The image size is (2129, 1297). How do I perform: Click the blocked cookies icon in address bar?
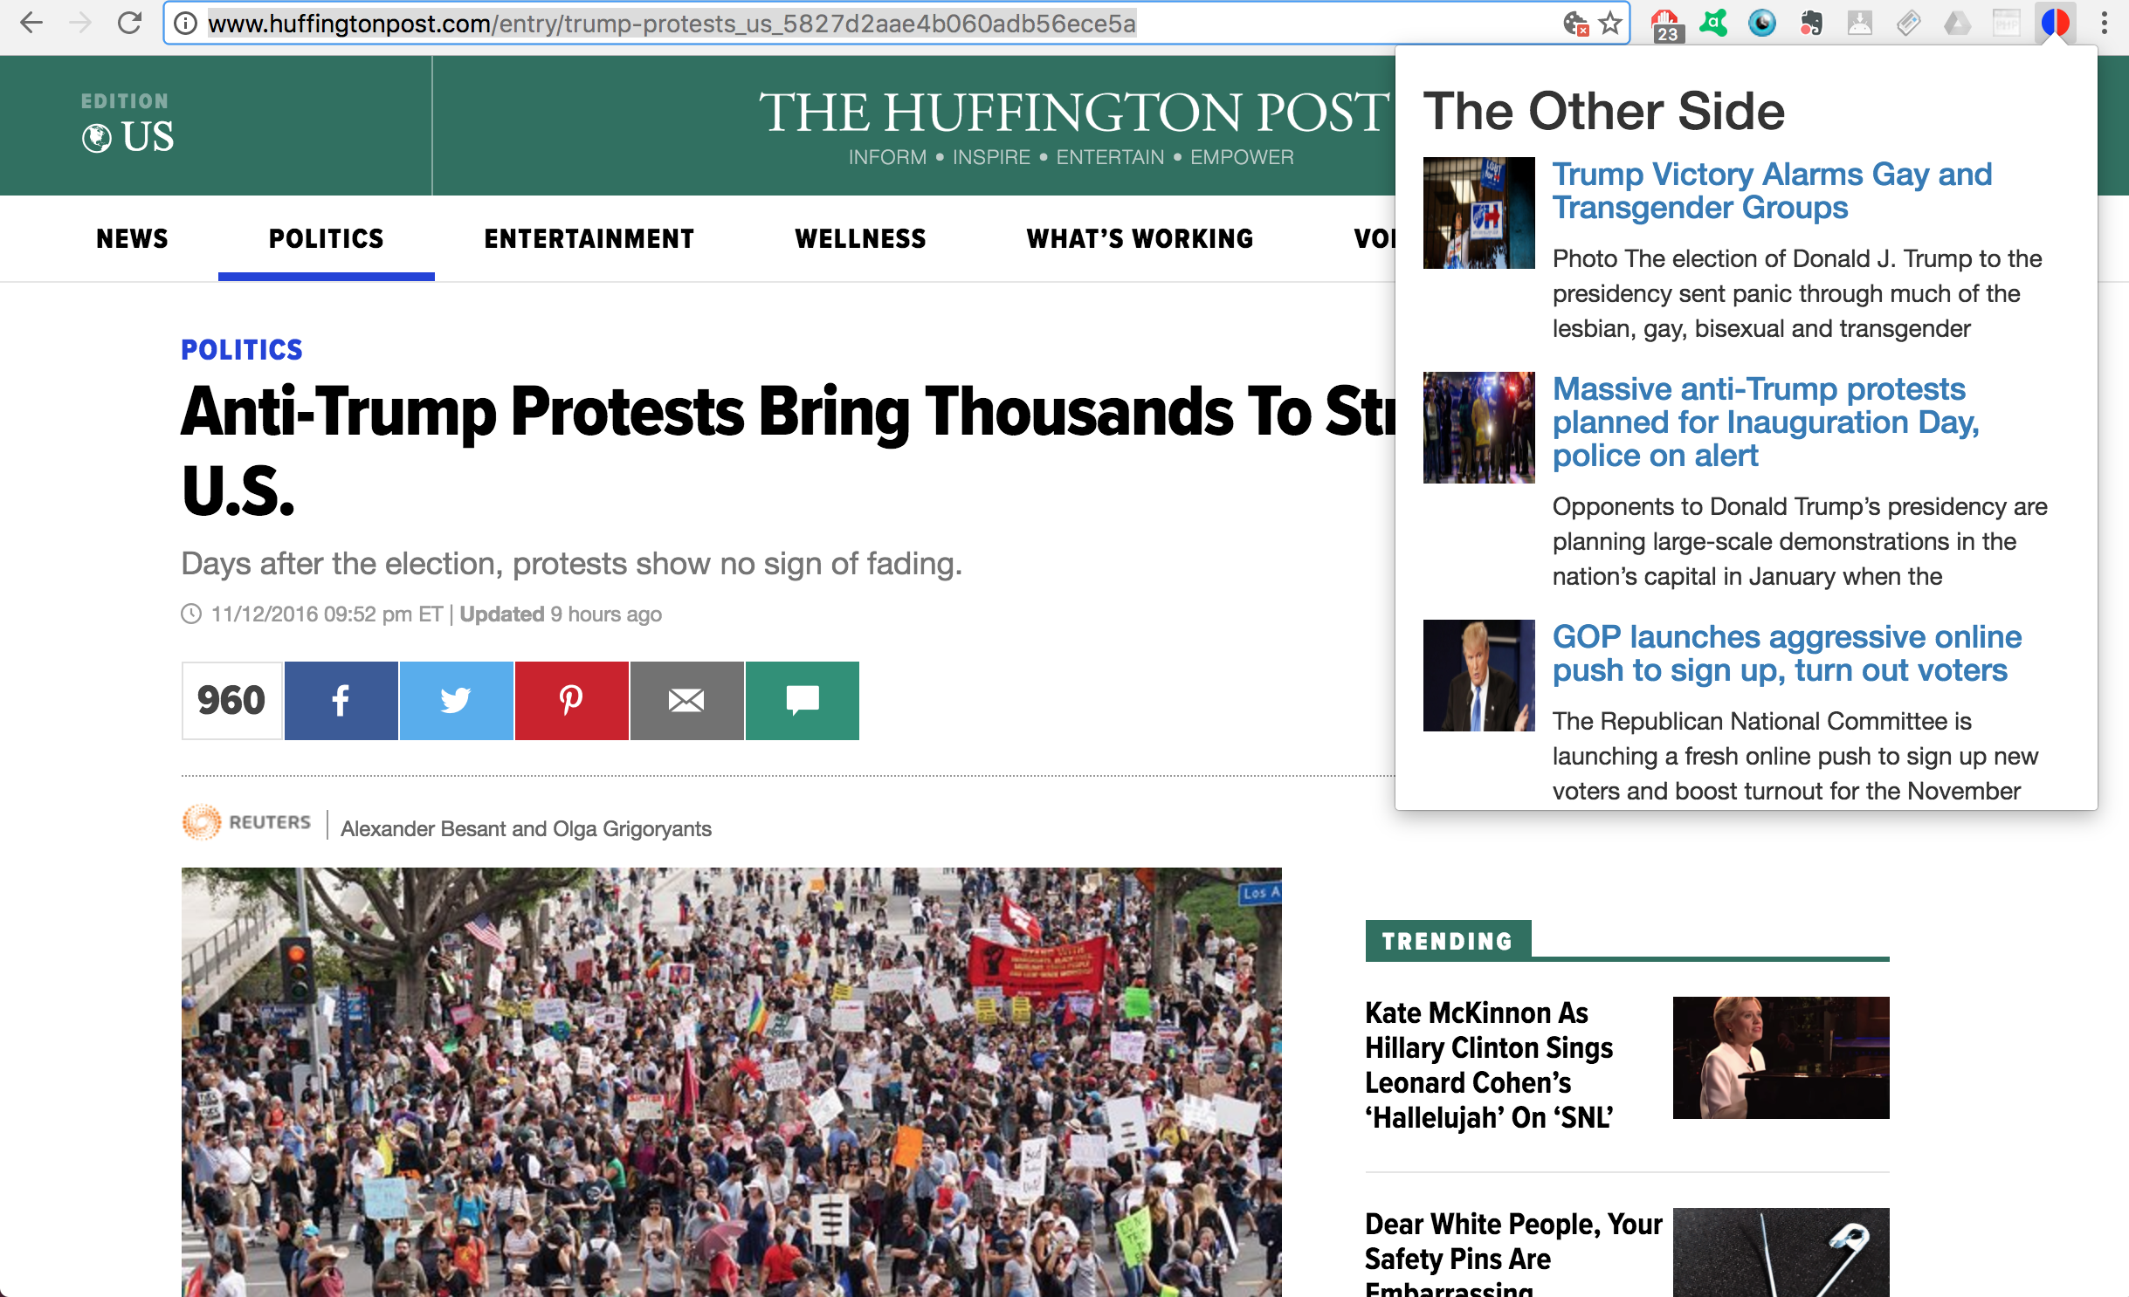pyautogui.click(x=1574, y=24)
